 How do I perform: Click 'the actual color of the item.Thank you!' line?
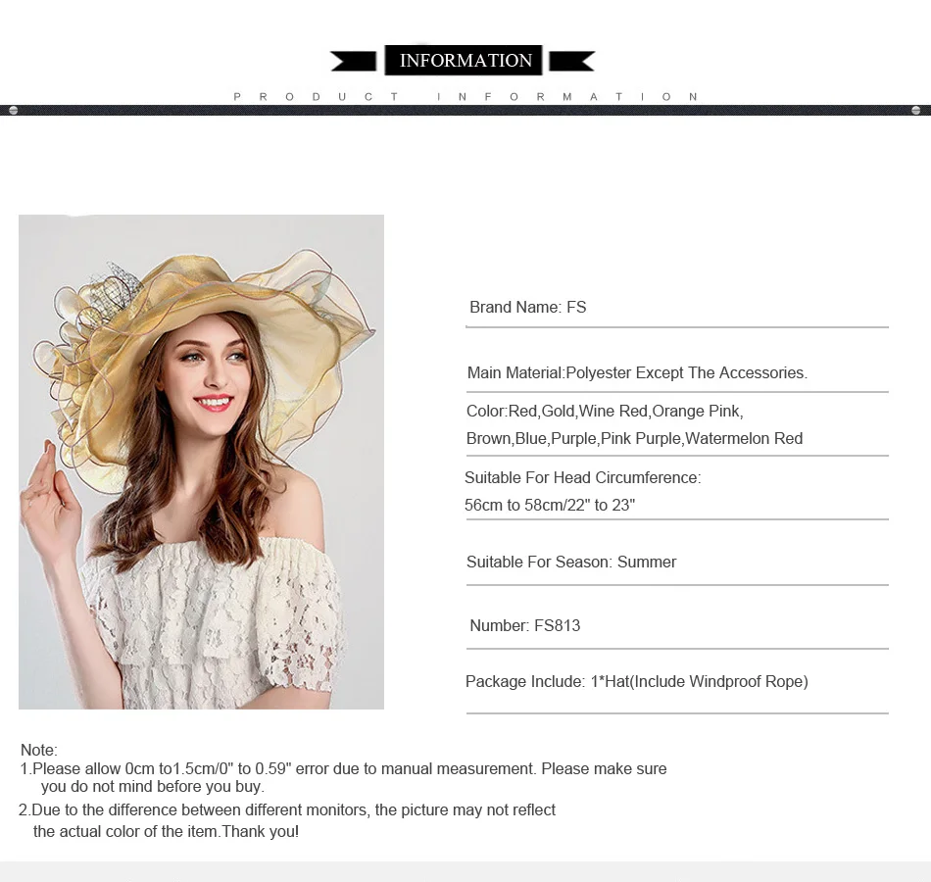166,831
